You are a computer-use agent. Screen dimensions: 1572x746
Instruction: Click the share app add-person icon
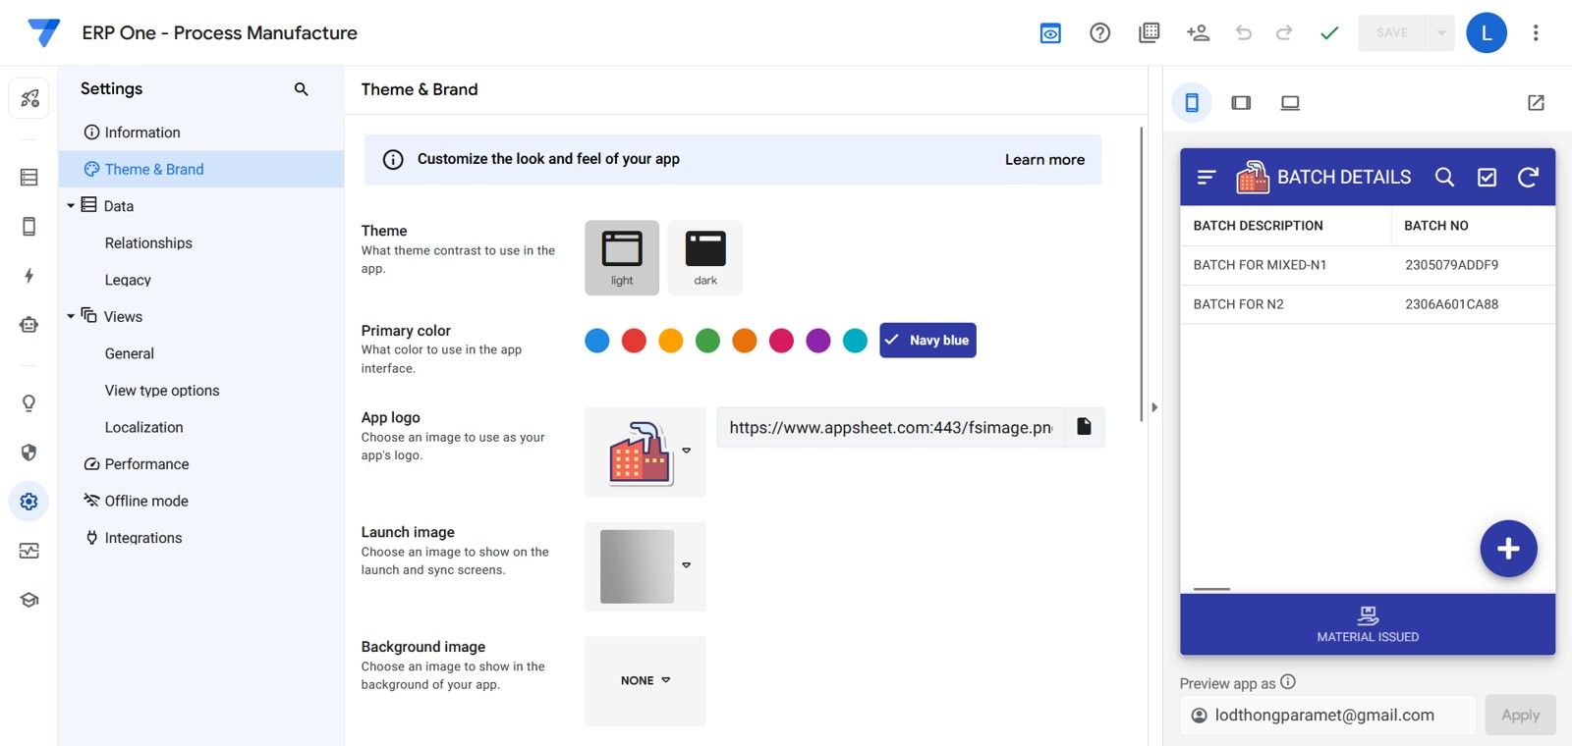point(1198,33)
